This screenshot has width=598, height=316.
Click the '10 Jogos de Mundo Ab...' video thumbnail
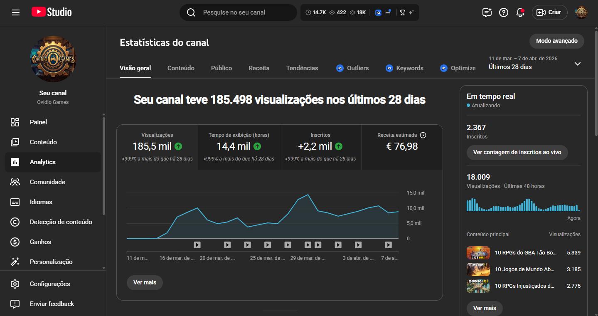coord(478,269)
